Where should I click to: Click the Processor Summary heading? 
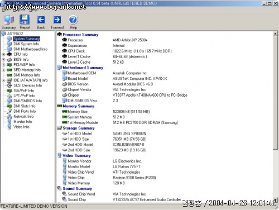click(x=80, y=35)
